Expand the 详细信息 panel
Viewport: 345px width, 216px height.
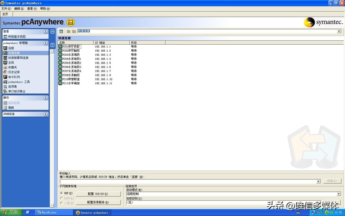[45, 114]
